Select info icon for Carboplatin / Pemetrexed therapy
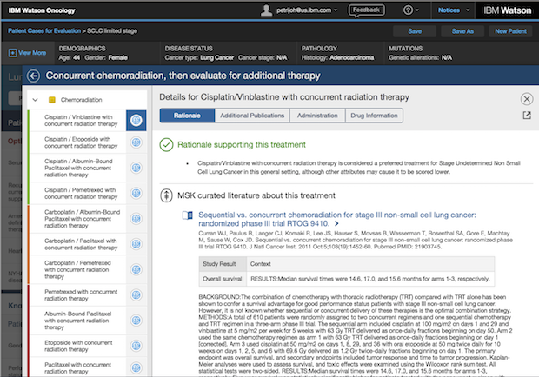539x377 pixels. 136,269
